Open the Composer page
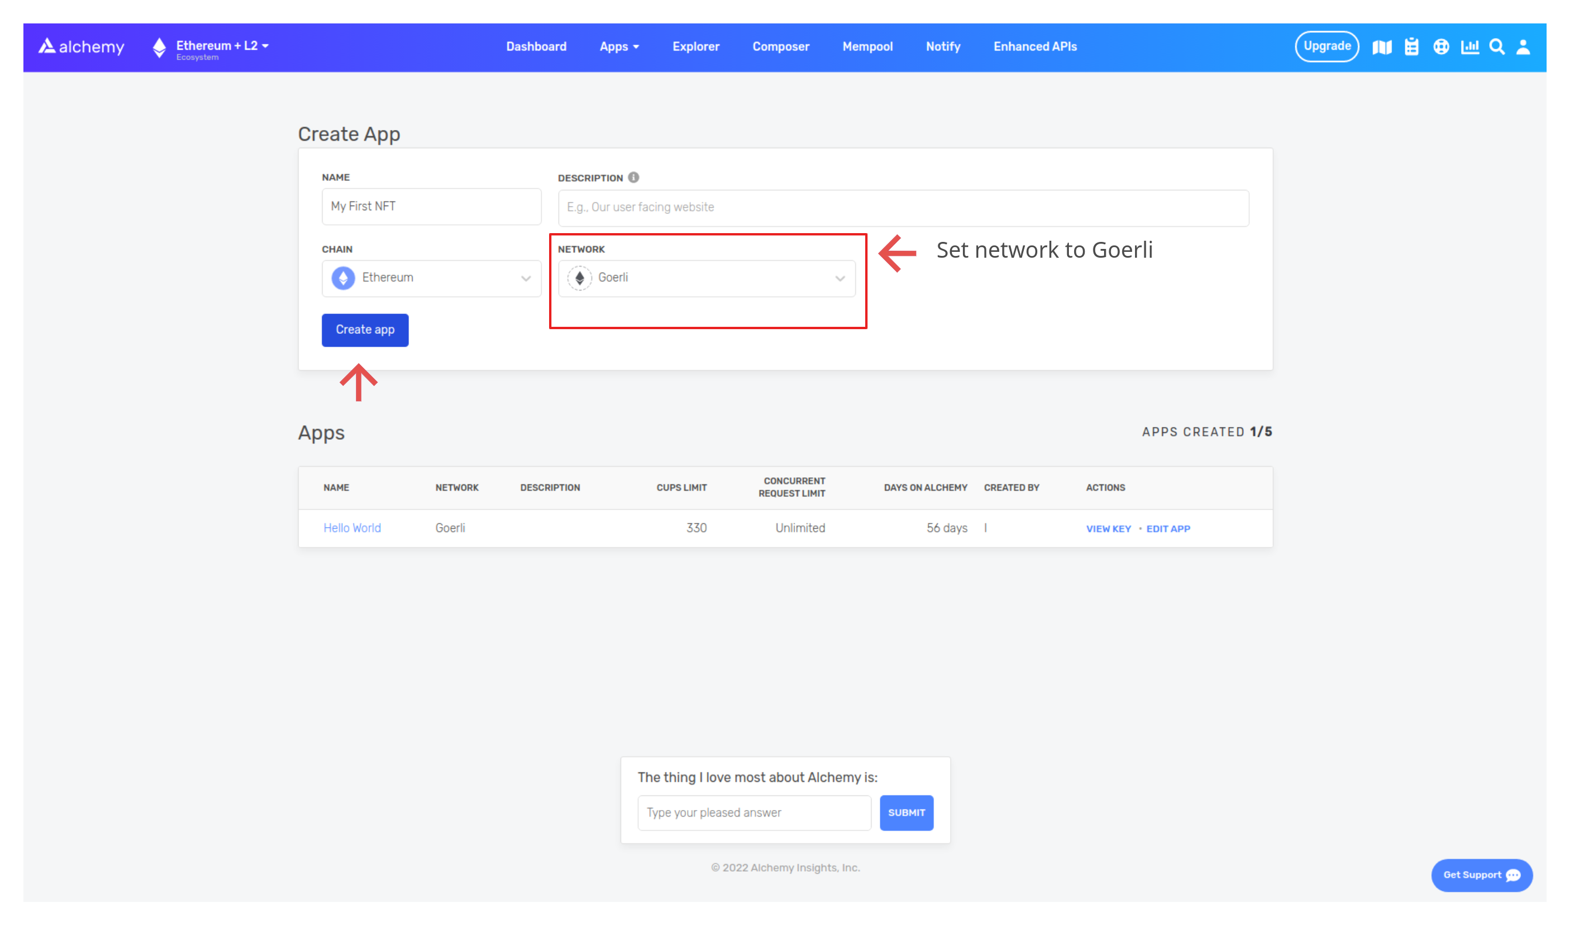This screenshot has height=926, width=1570. click(781, 47)
